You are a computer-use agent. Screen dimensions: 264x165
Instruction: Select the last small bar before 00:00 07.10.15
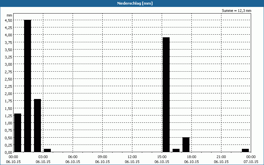pos(245,150)
